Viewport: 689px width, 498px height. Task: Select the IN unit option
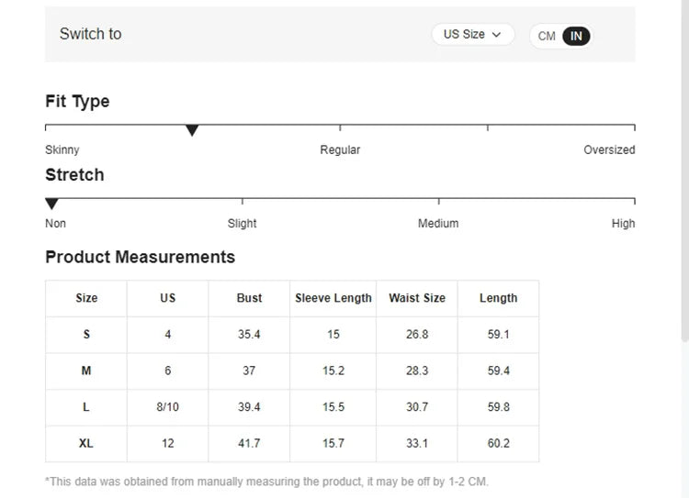pos(576,37)
